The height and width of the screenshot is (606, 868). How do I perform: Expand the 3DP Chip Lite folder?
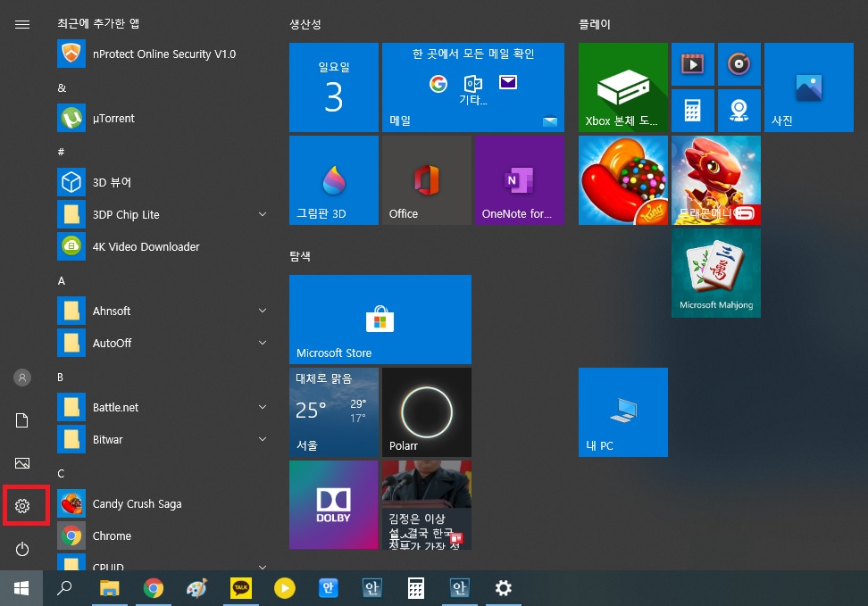[263, 214]
